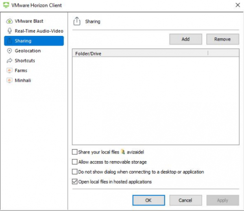Screen dimensions: 244x211
Task: Click the Farms desktop icon
Action: pyautogui.click(x=9, y=71)
